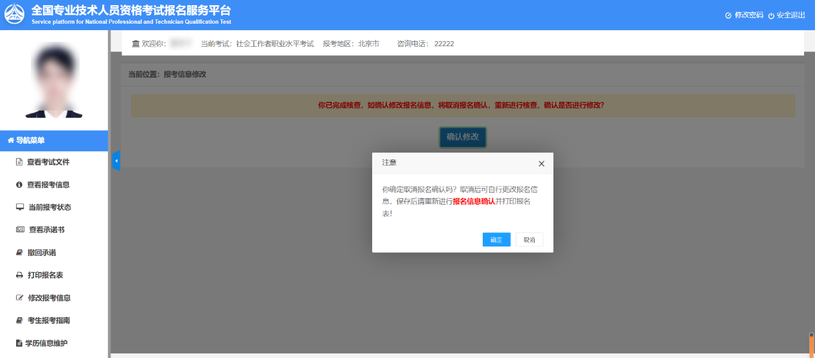Click the monitor icon beside 当前报考状态

pos(20,207)
